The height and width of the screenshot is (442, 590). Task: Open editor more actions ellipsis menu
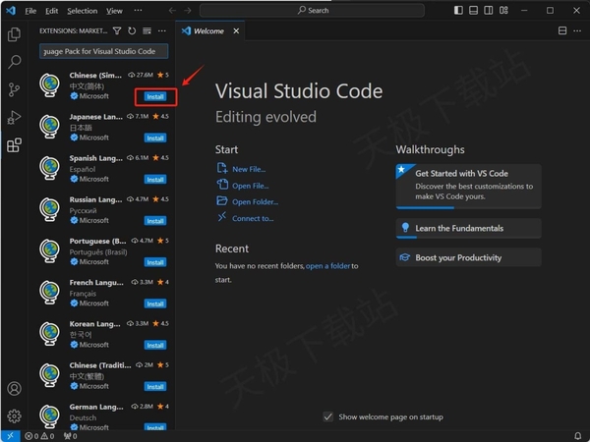coord(577,31)
